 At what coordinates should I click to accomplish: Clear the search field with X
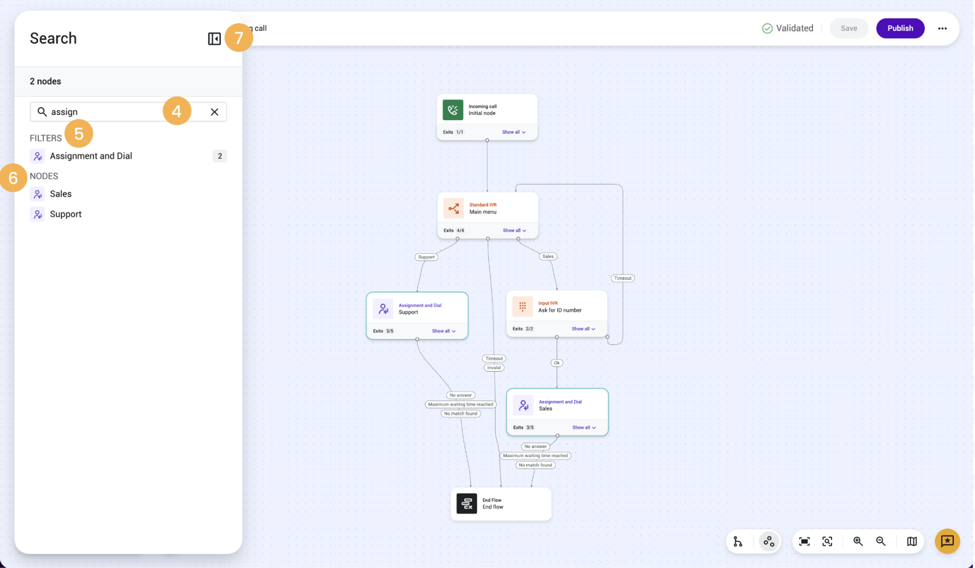coord(215,112)
